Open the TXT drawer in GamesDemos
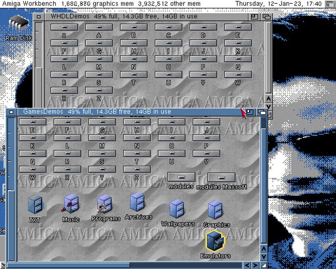336x269 pixels. (35, 204)
